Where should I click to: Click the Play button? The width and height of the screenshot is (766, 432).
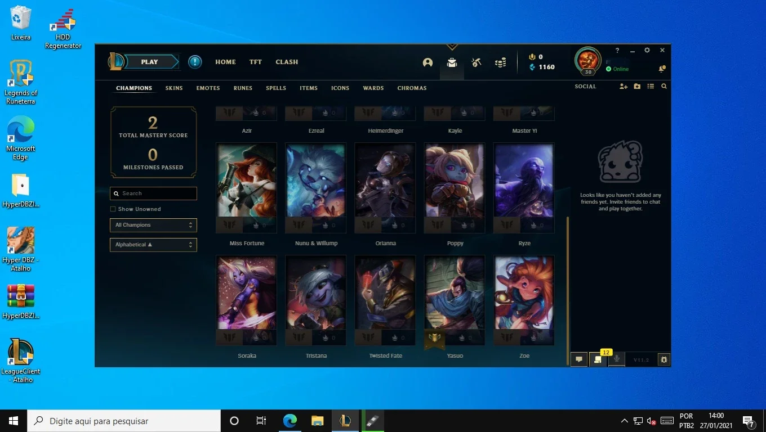click(x=150, y=62)
